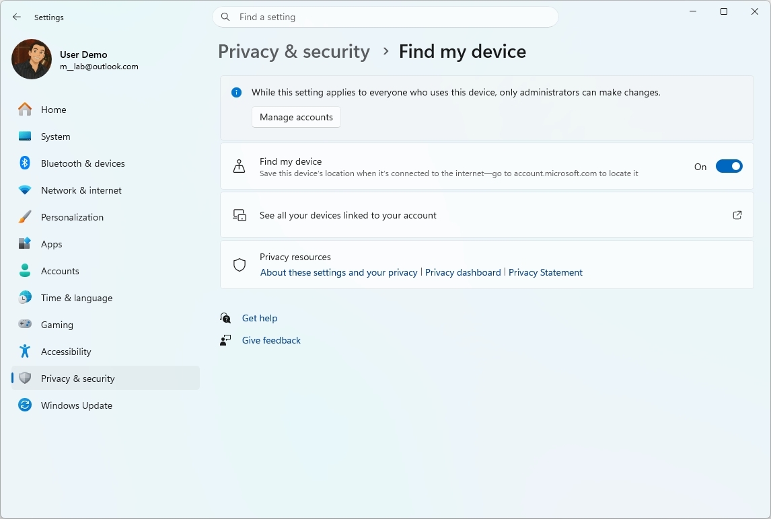Open the Gaming controller icon
The width and height of the screenshot is (771, 519).
[x=25, y=324]
